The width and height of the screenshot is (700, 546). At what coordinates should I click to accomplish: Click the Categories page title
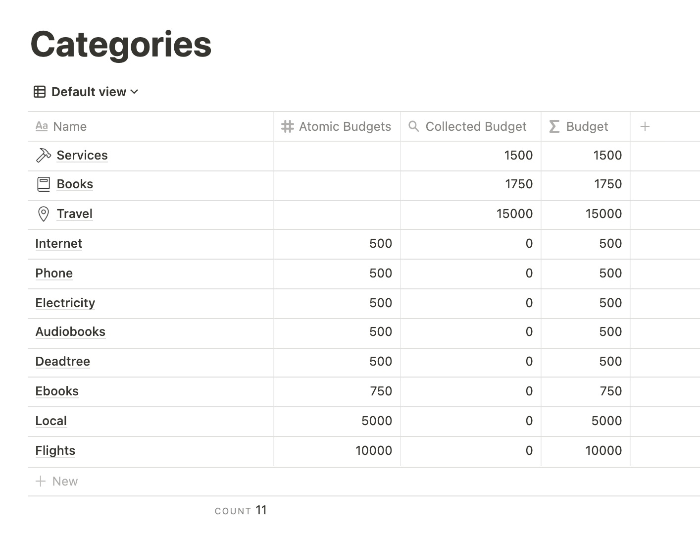click(x=121, y=45)
